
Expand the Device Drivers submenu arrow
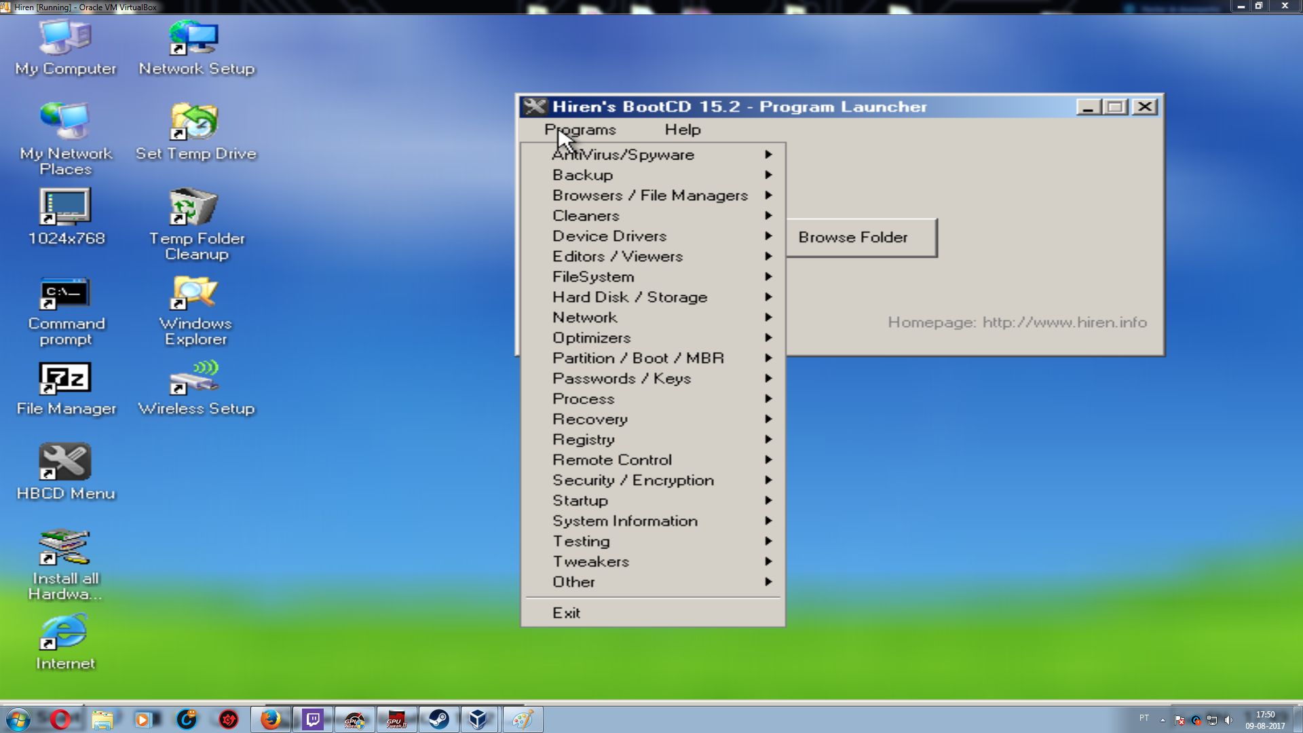tap(768, 236)
